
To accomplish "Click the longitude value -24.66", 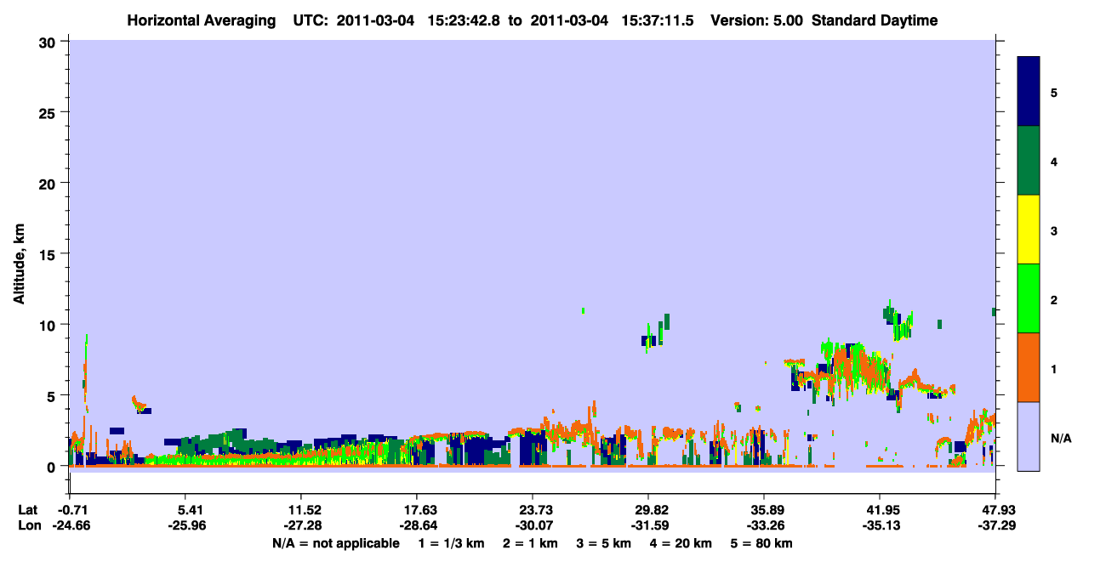I will pos(70,525).
